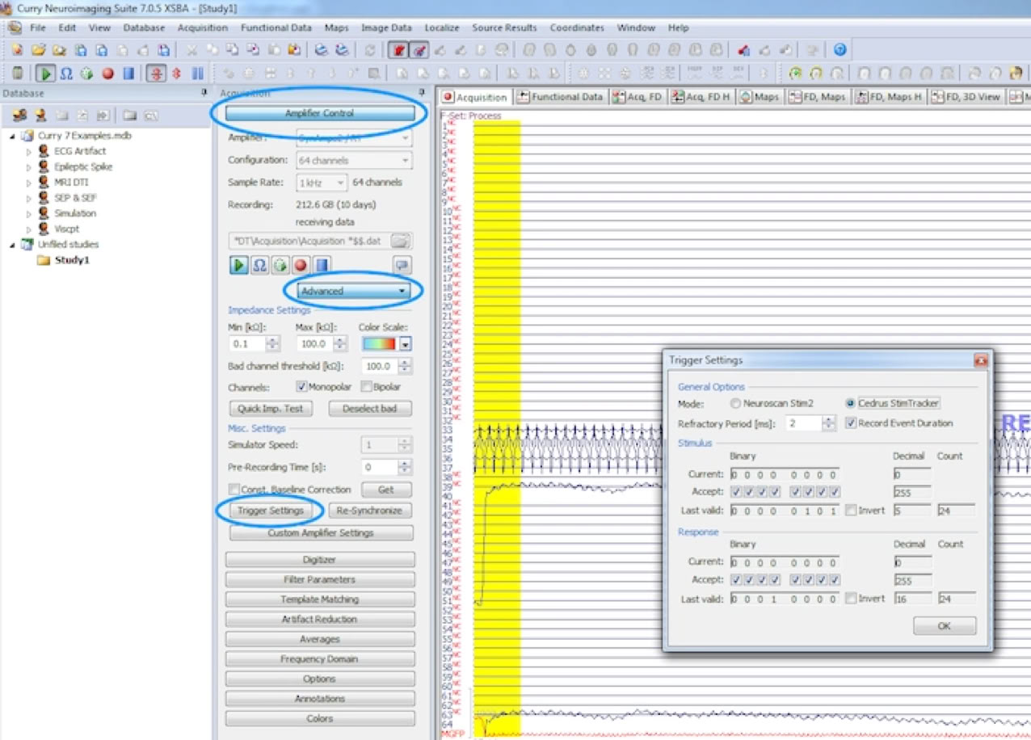Click the Trigger Settings button
The image size is (1031, 740).
pos(271,511)
